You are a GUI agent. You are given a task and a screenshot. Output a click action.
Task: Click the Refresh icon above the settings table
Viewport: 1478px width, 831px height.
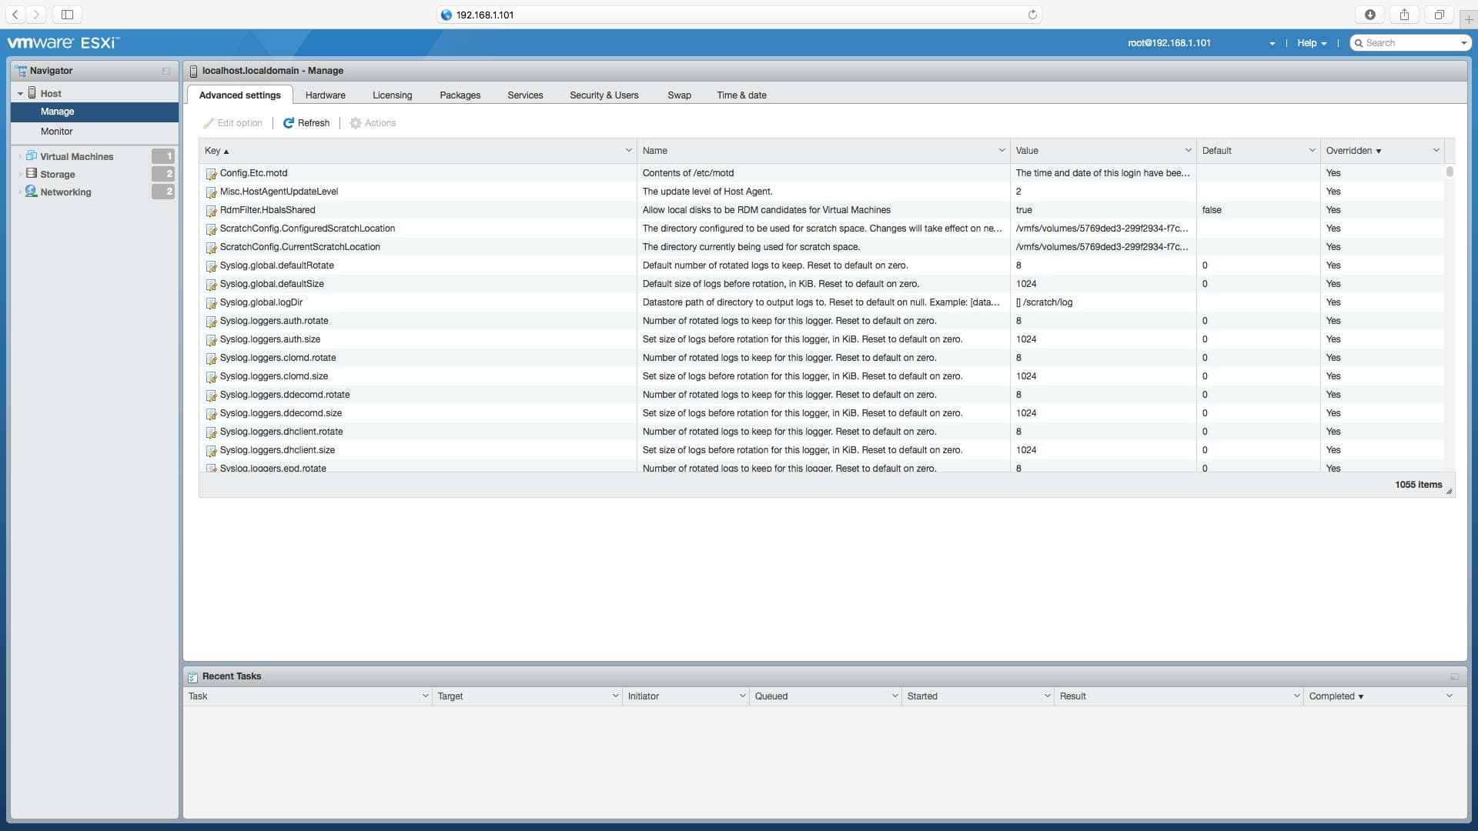point(289,123)
